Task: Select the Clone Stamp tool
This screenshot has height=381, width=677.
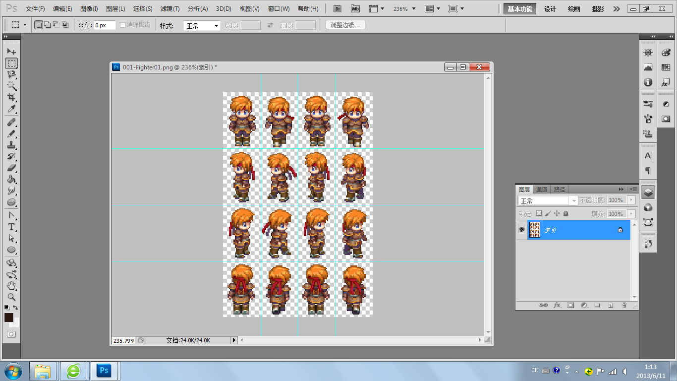Action: point(11,145)
